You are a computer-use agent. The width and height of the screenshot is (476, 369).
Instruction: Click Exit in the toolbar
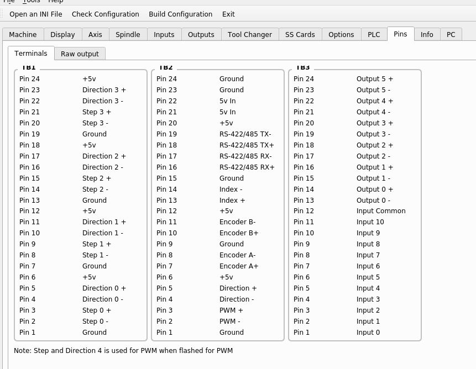coord(228,14)
